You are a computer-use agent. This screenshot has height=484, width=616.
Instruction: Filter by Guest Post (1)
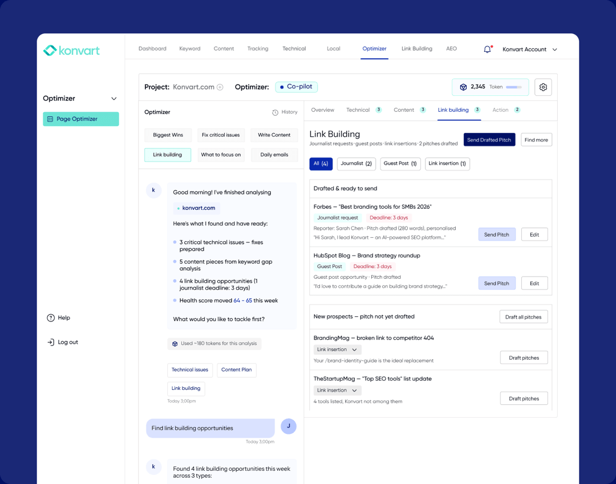click(400, 164)
